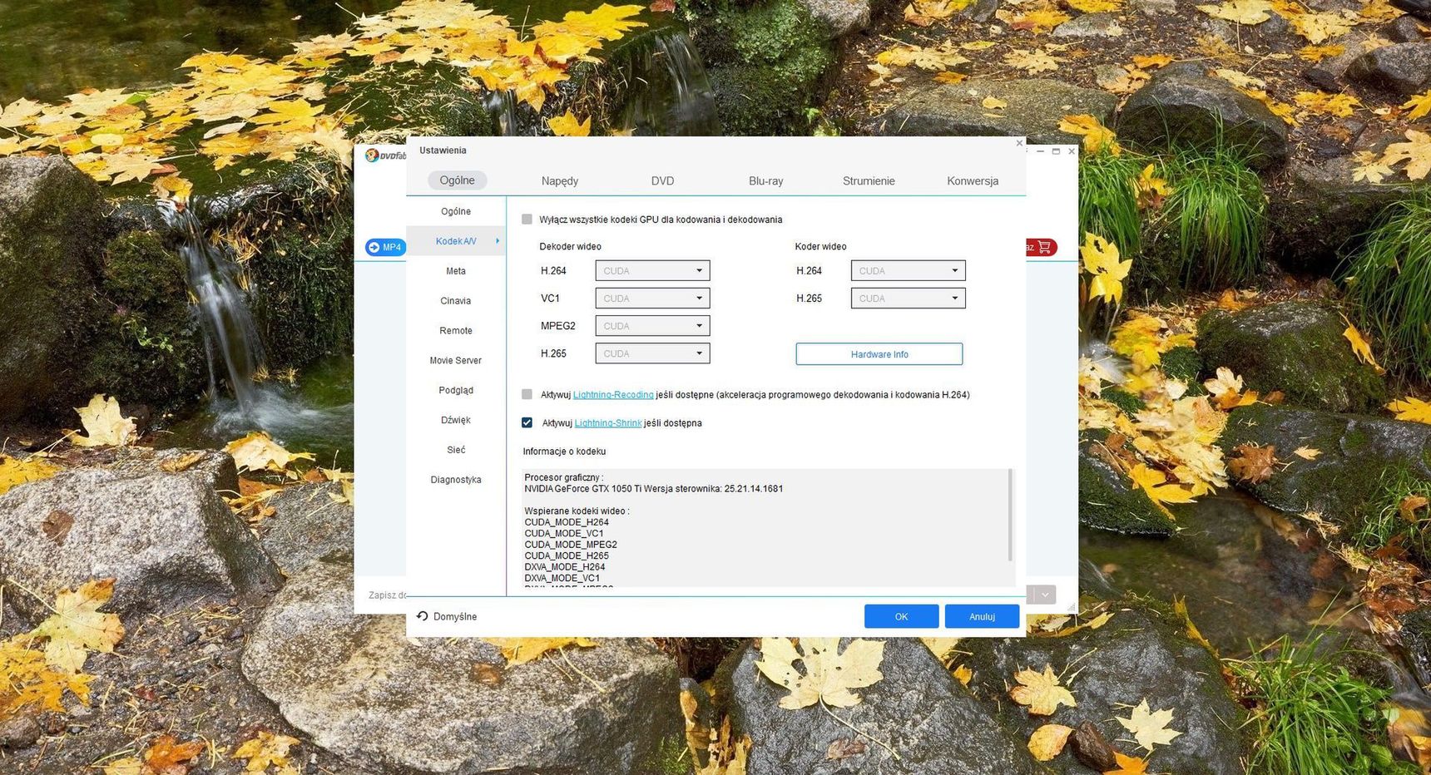Click the Informacje o kodeku label

pyautogui.click(x=564, y=452)
